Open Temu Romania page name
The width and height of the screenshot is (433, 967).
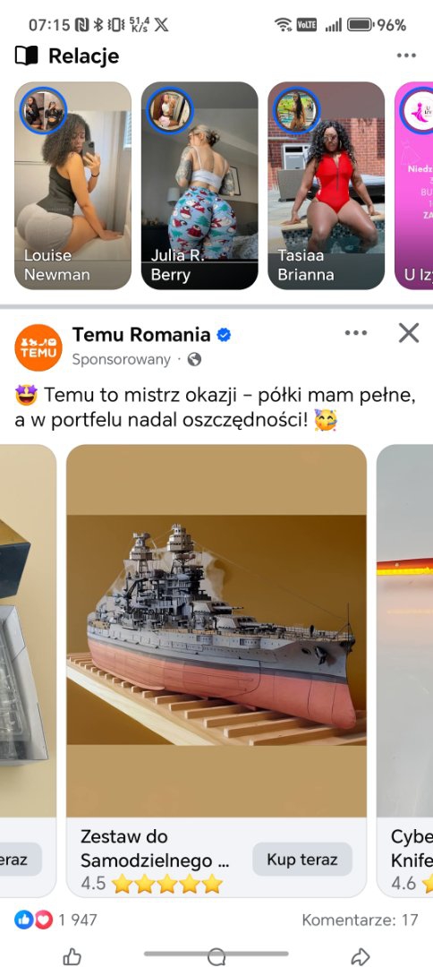(x=141, y=335)
